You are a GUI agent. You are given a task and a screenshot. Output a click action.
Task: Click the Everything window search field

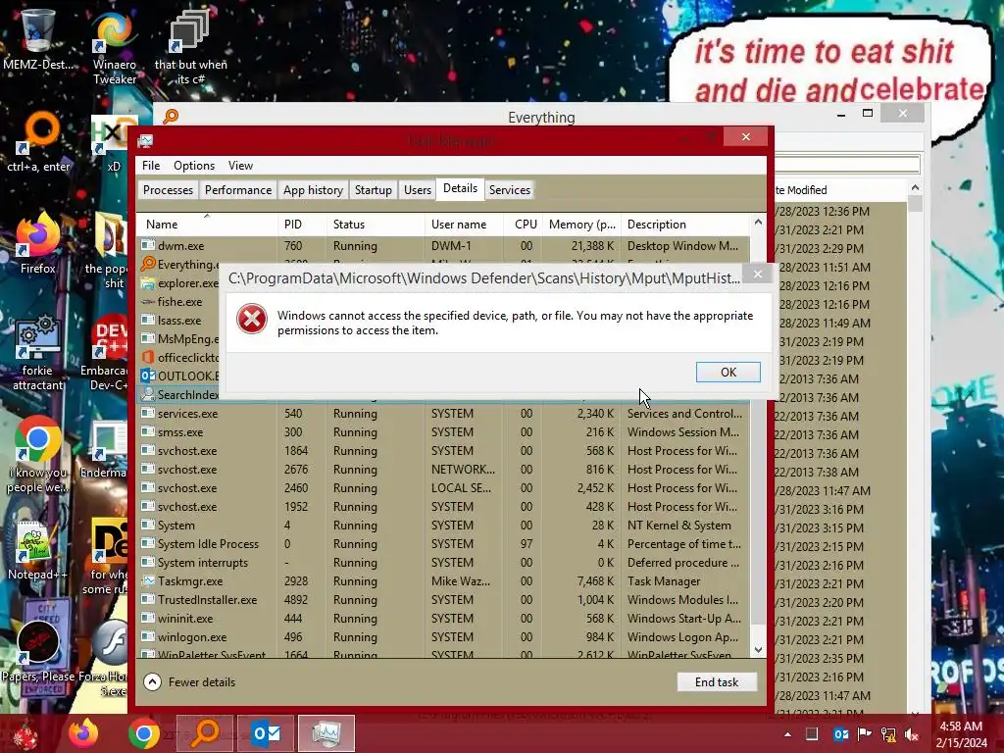point(847,164)
